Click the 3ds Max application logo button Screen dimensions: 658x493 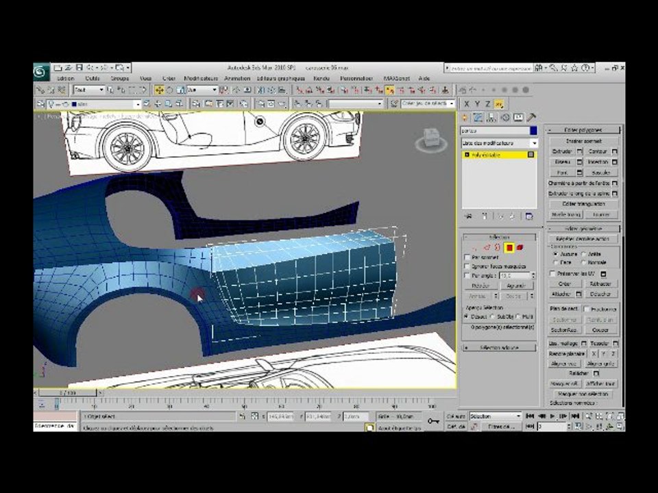[x=41, y=72]
